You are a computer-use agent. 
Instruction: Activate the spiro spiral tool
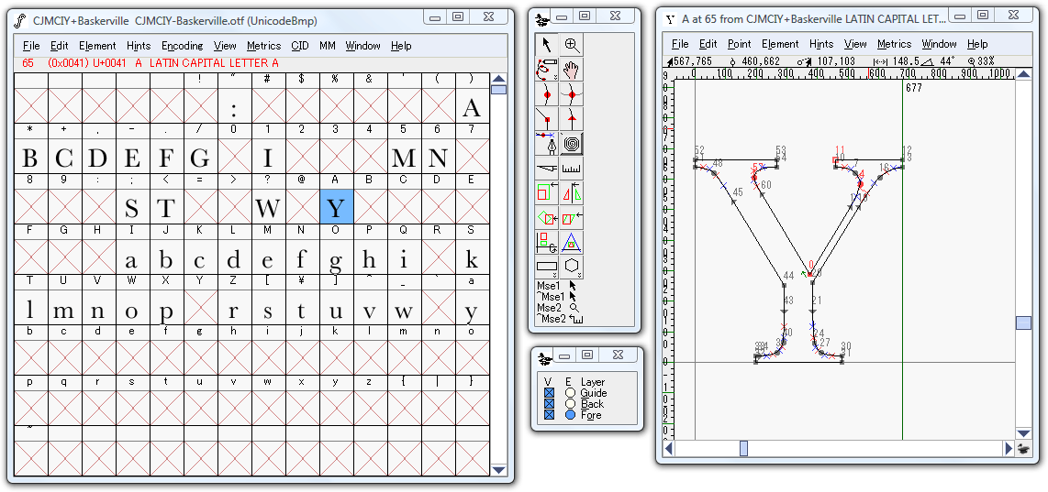tap(572, 144)
